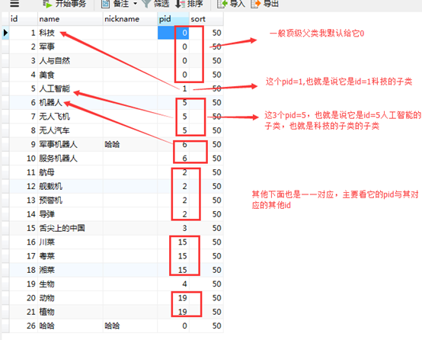Click the 筛选 filter funnel icon
Screen dimensions: 422x340
(x=147, y=4)
